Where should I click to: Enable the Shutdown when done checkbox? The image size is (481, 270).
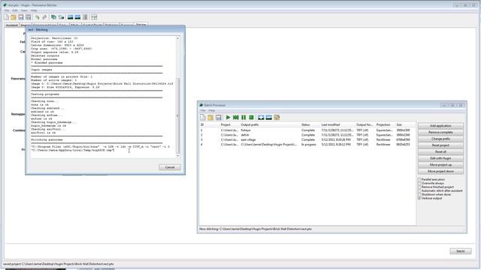click(419, 194)
